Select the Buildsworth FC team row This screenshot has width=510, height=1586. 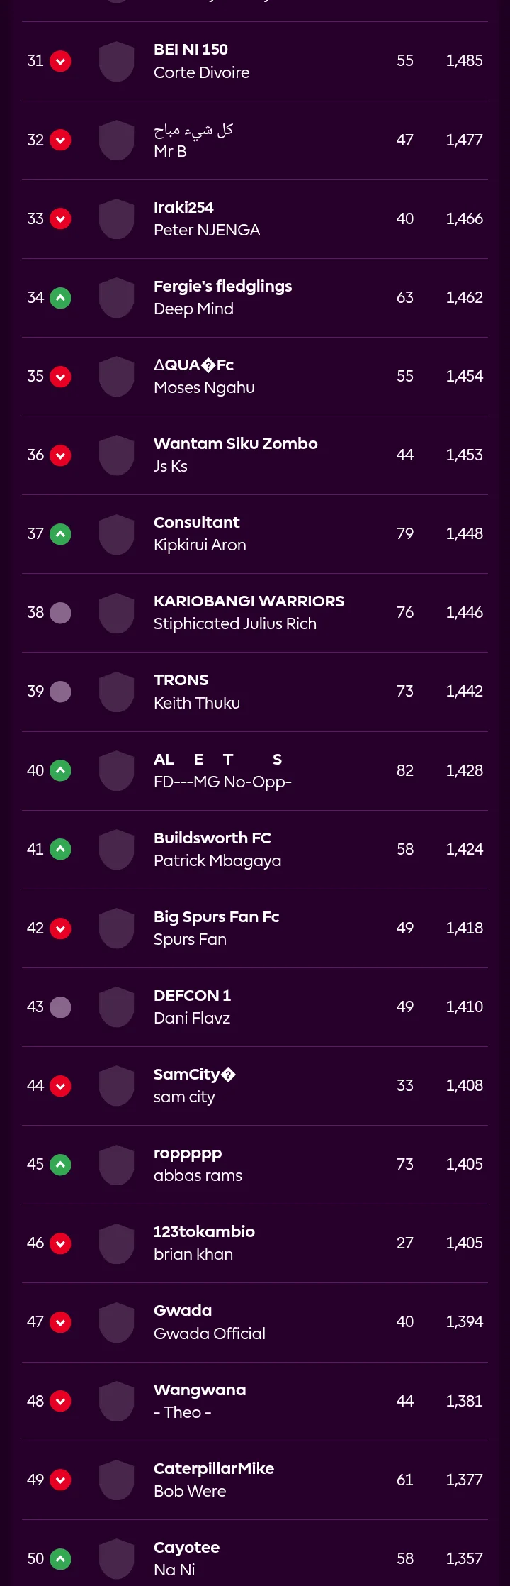[x=255, y=850]
